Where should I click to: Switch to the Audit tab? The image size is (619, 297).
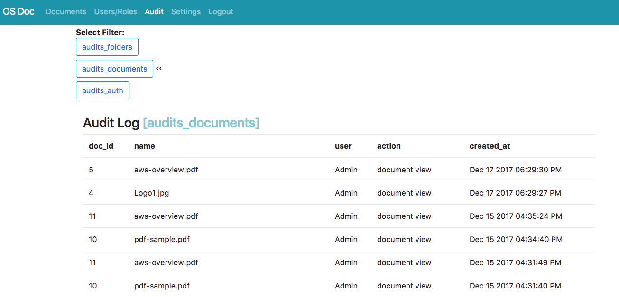coord(154,11)
